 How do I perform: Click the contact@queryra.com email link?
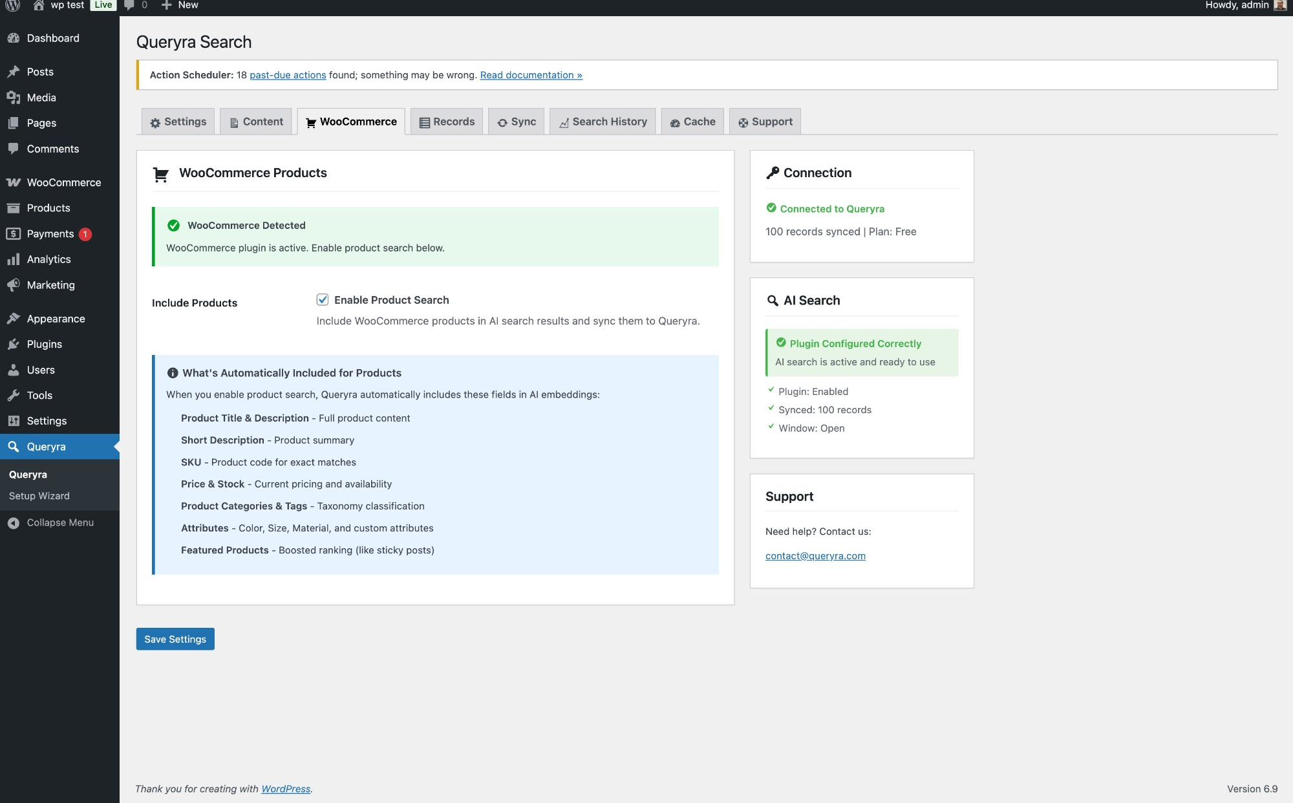(815, 555)
